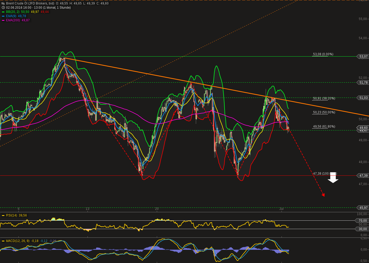The width and height of the screenshot is (369, 263).
Task: Click the yellow middle band value 49,97
Action: click(35, 12)
